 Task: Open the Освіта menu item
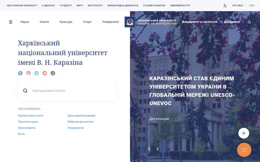44,22
